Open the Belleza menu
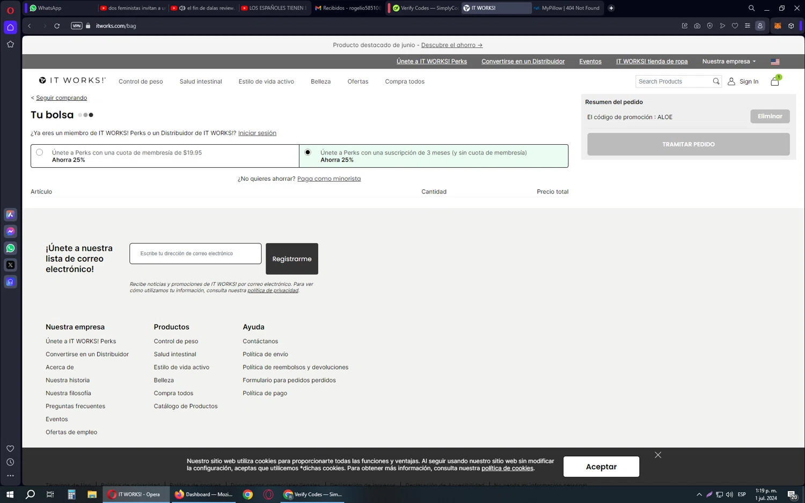 point(320,82)
